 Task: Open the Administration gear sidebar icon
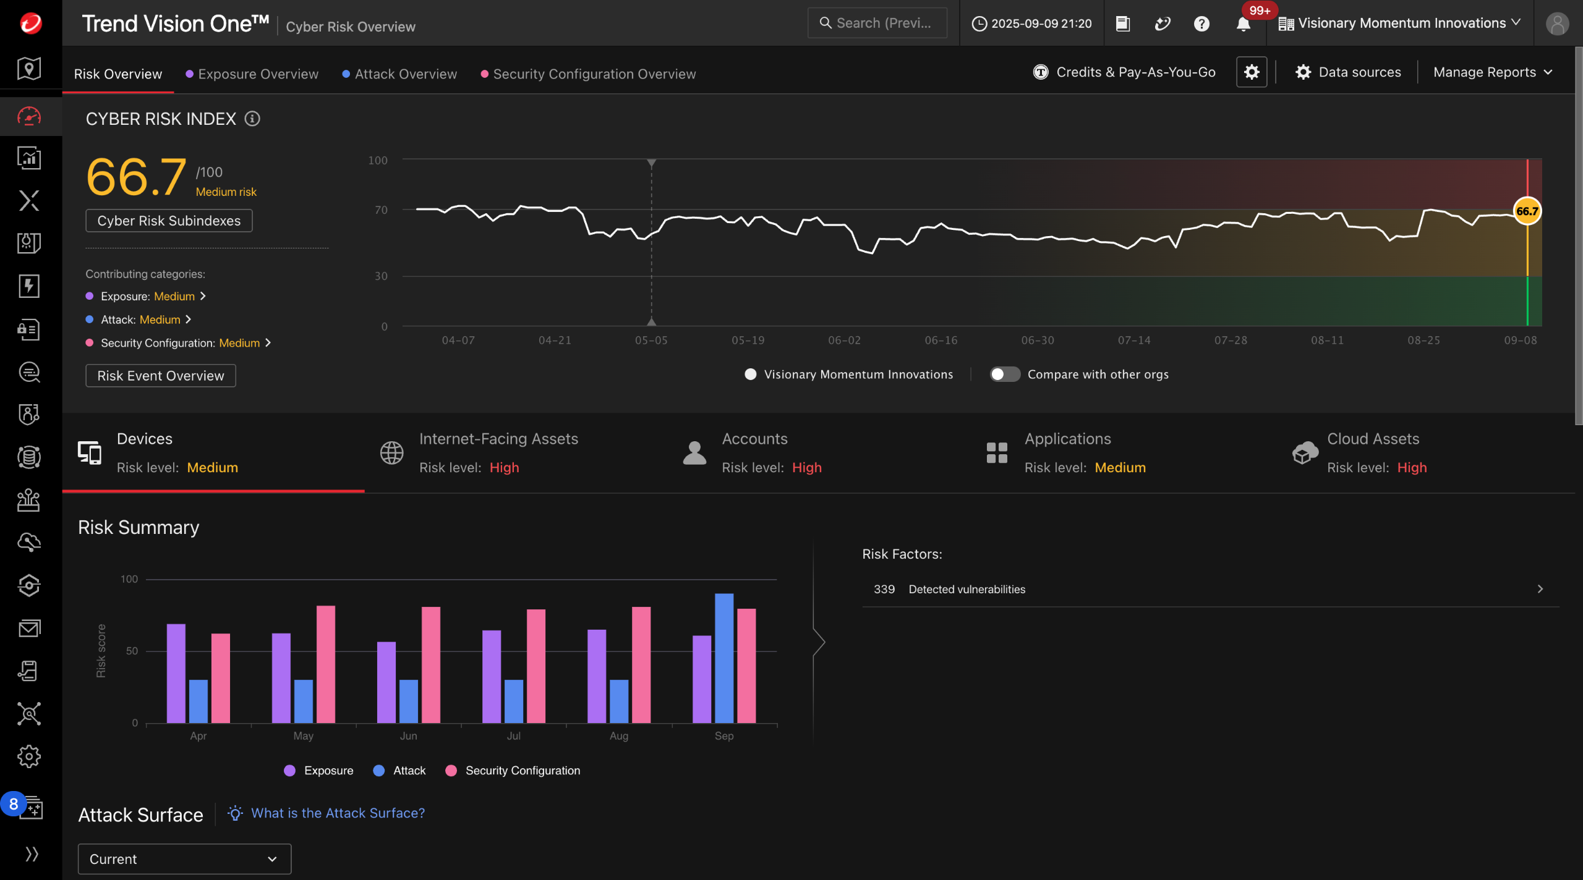tap(29, 756)
